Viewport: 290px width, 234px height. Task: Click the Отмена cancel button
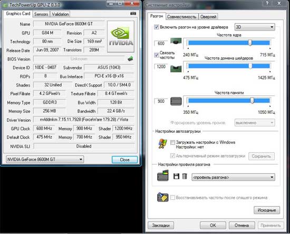tap(241, 226)
